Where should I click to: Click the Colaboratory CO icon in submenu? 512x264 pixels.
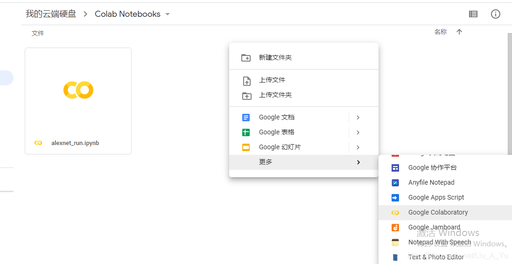[x=395, y=213]
